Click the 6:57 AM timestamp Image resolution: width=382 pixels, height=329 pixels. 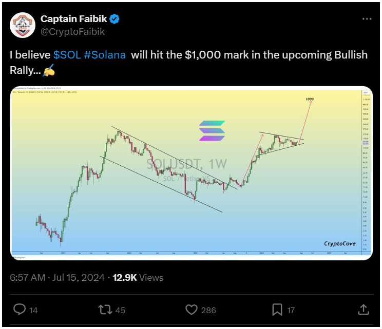28,278
